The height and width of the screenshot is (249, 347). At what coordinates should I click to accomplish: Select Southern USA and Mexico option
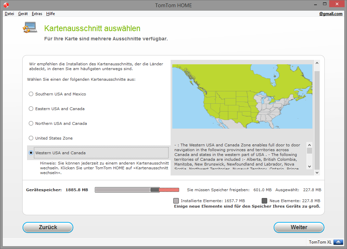pos(31,94)
